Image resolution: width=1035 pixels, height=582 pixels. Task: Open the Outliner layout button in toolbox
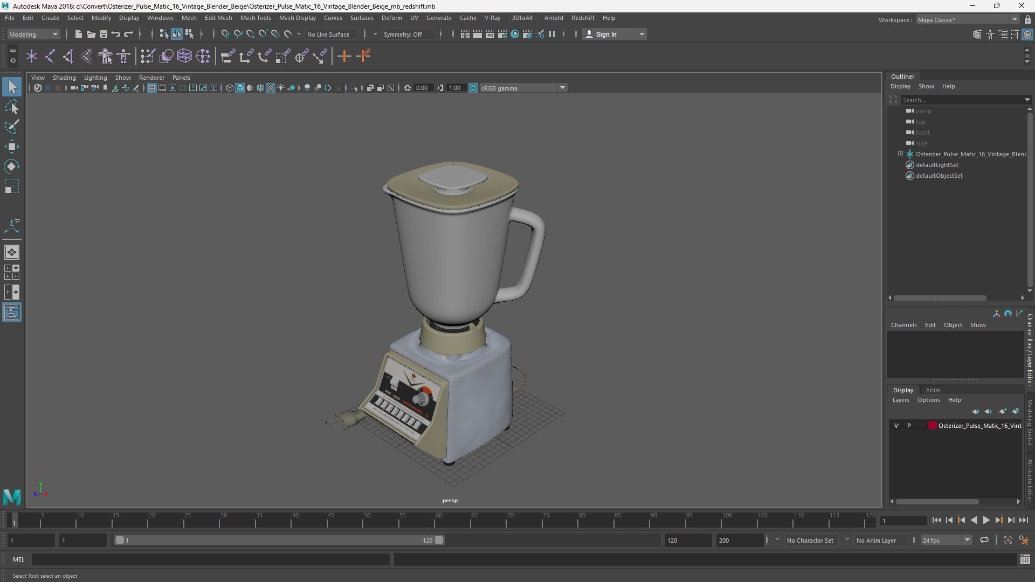pyautogui.click(x=12, y=313)
